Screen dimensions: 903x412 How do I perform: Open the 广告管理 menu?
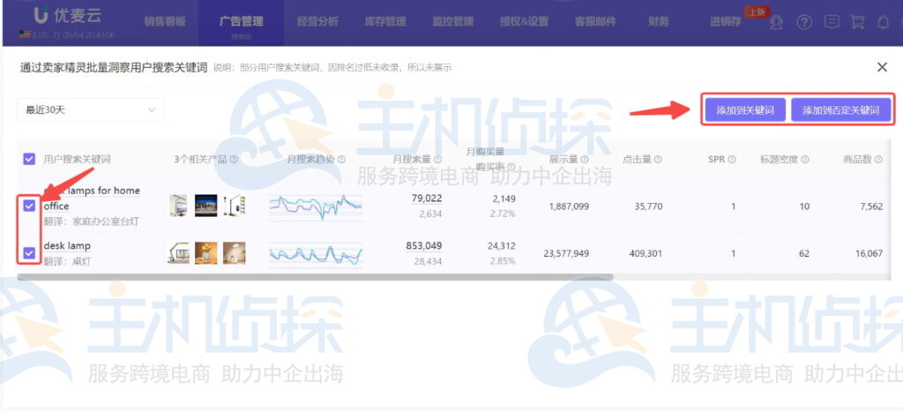242,22
